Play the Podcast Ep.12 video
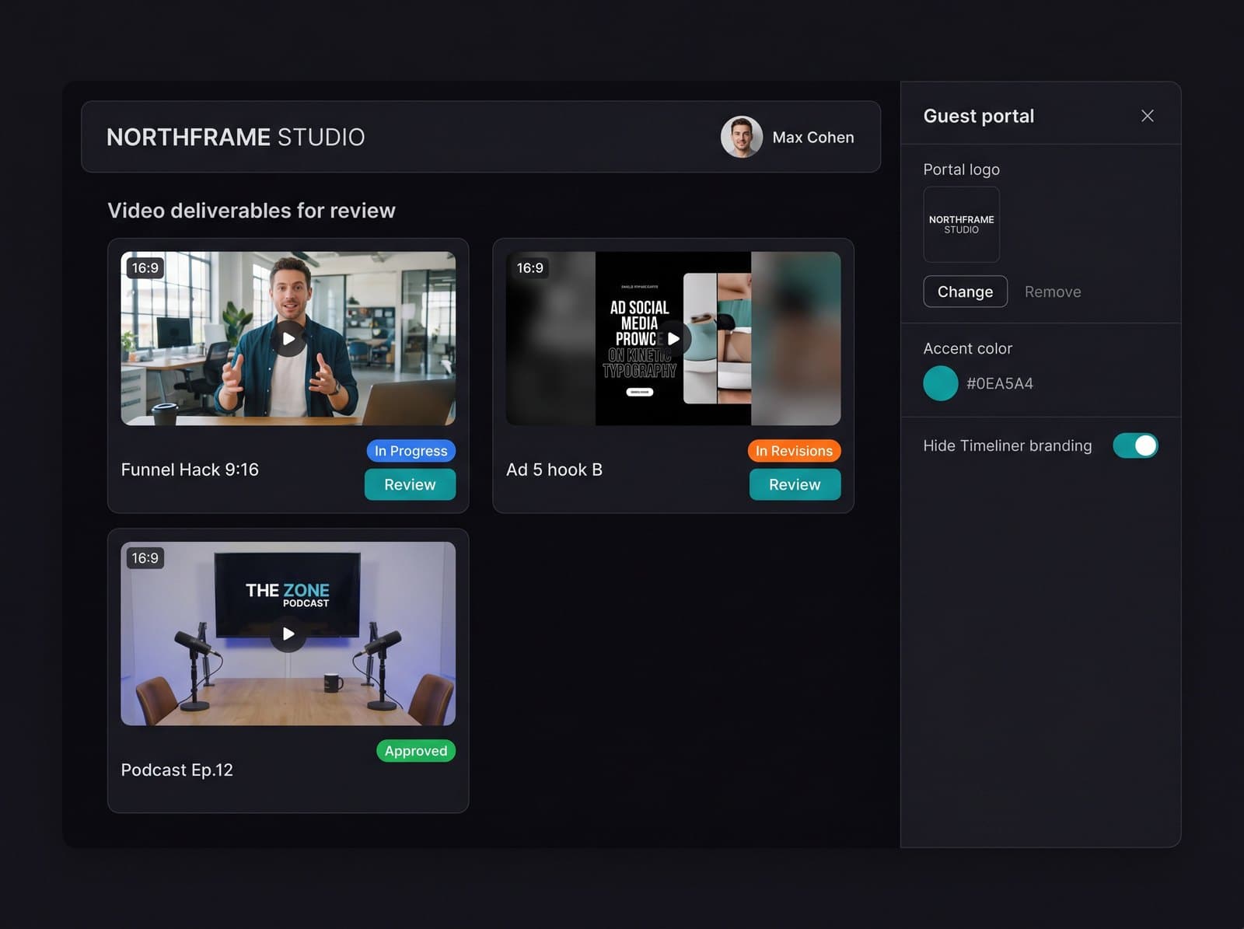 (288, 634)
